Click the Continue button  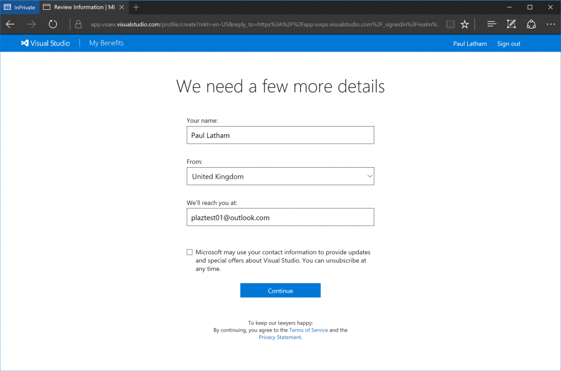(x=280, y=290)
